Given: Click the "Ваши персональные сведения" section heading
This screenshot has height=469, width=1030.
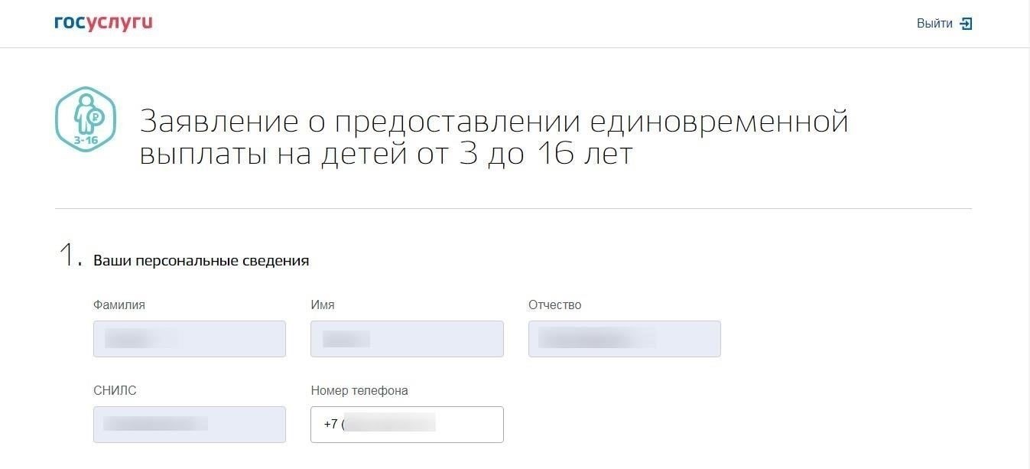Looking at the screenshot, I should click(x=201, y=261).
